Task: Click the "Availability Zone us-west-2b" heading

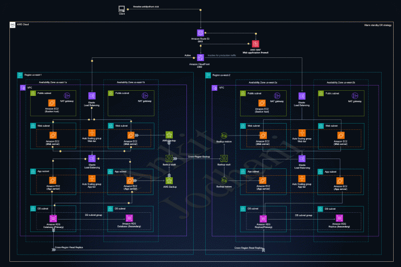Action: coord(340,82)
